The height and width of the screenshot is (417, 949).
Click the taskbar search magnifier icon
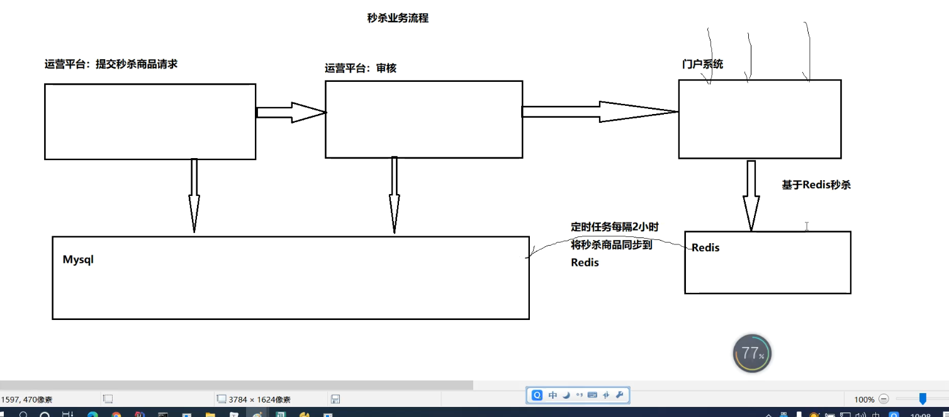tap(23, 414)
